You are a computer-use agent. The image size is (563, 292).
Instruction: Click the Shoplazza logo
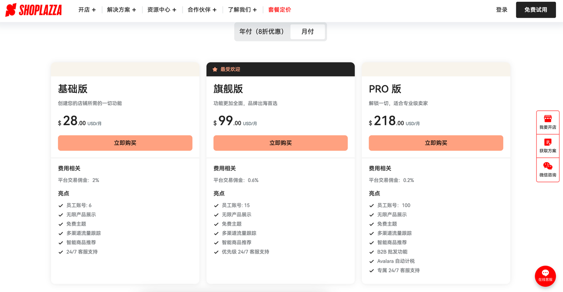coord(33,10)
